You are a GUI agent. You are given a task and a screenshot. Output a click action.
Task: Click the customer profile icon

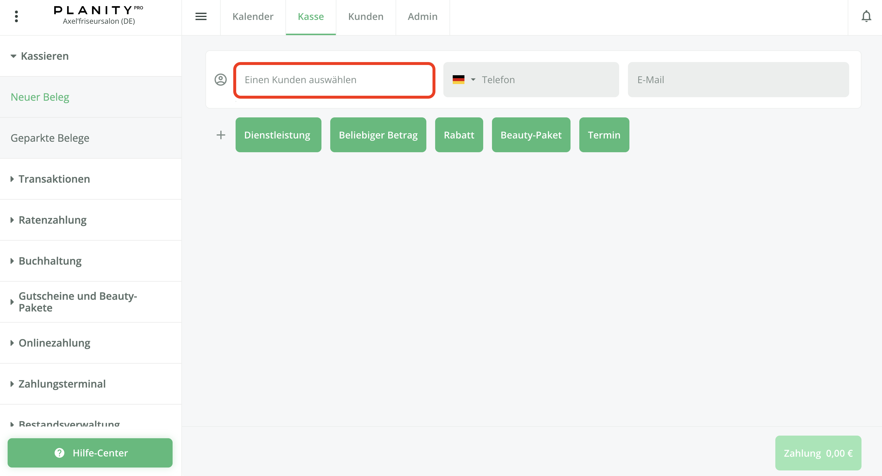coord(220,80)
